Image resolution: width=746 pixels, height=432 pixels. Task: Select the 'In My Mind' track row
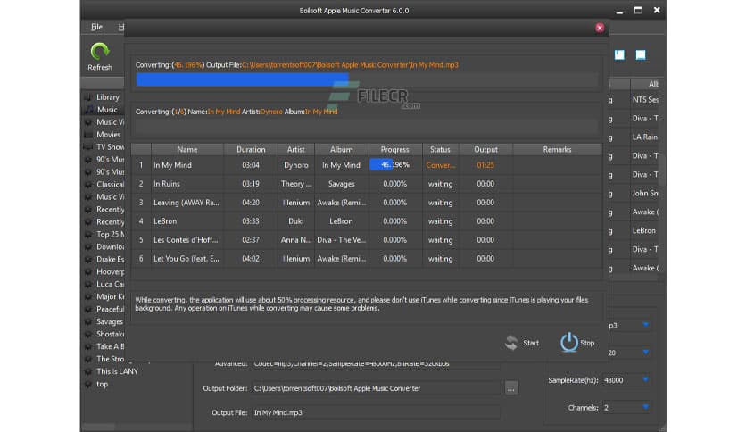[367, 165]
